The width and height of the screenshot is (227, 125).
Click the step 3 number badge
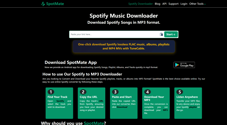click(x=115, y=92)
